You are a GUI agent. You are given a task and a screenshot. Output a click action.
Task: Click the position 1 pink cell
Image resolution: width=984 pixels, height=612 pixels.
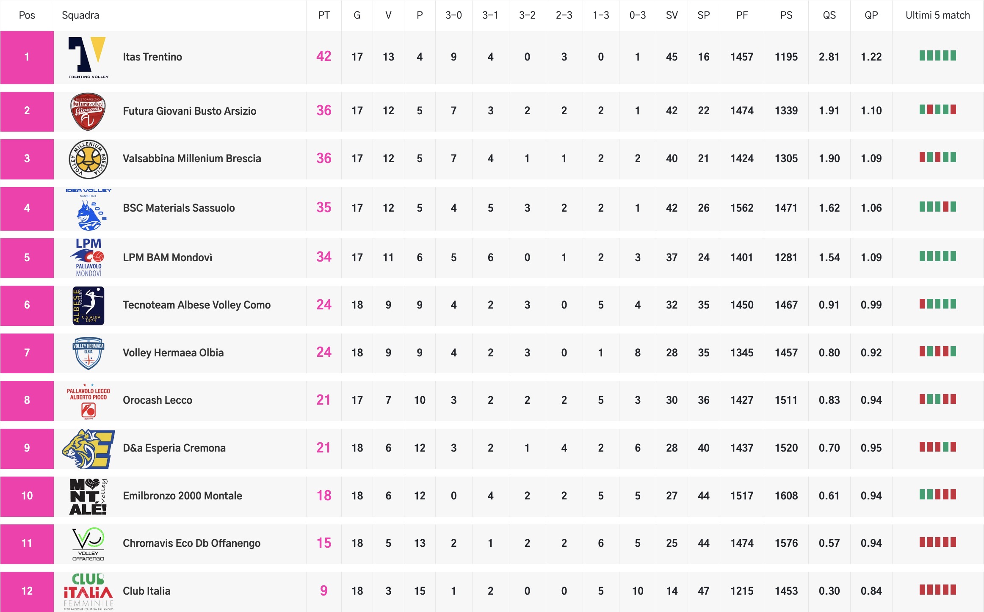(x=27, y=57)
